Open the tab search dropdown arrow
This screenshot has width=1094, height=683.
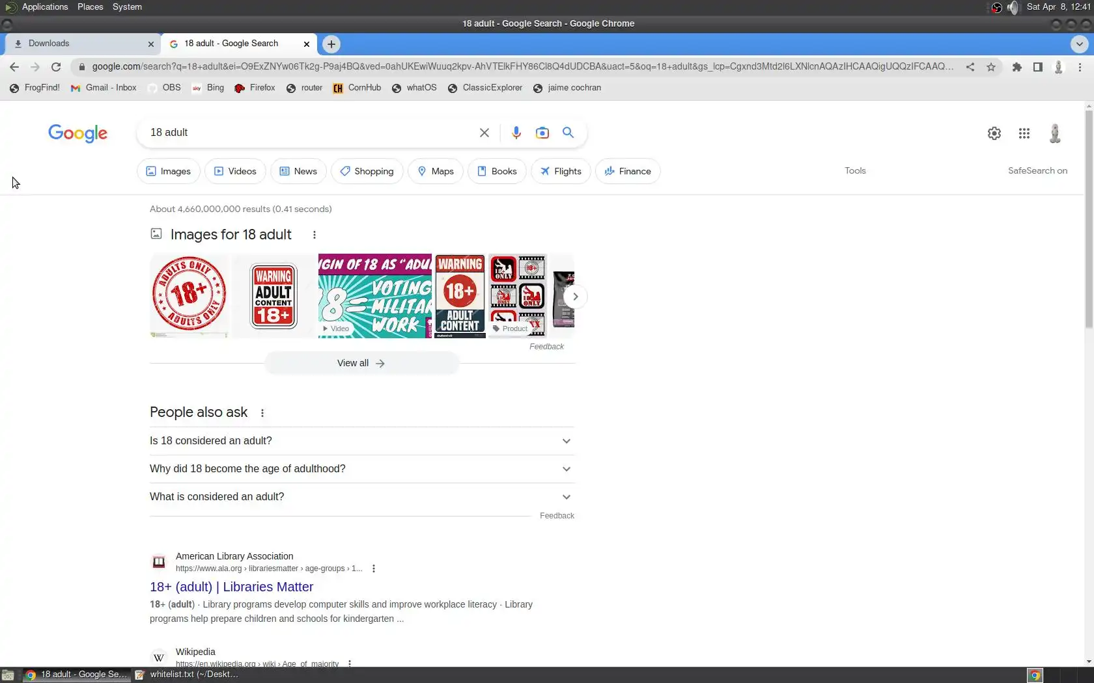coord(1080,44)
